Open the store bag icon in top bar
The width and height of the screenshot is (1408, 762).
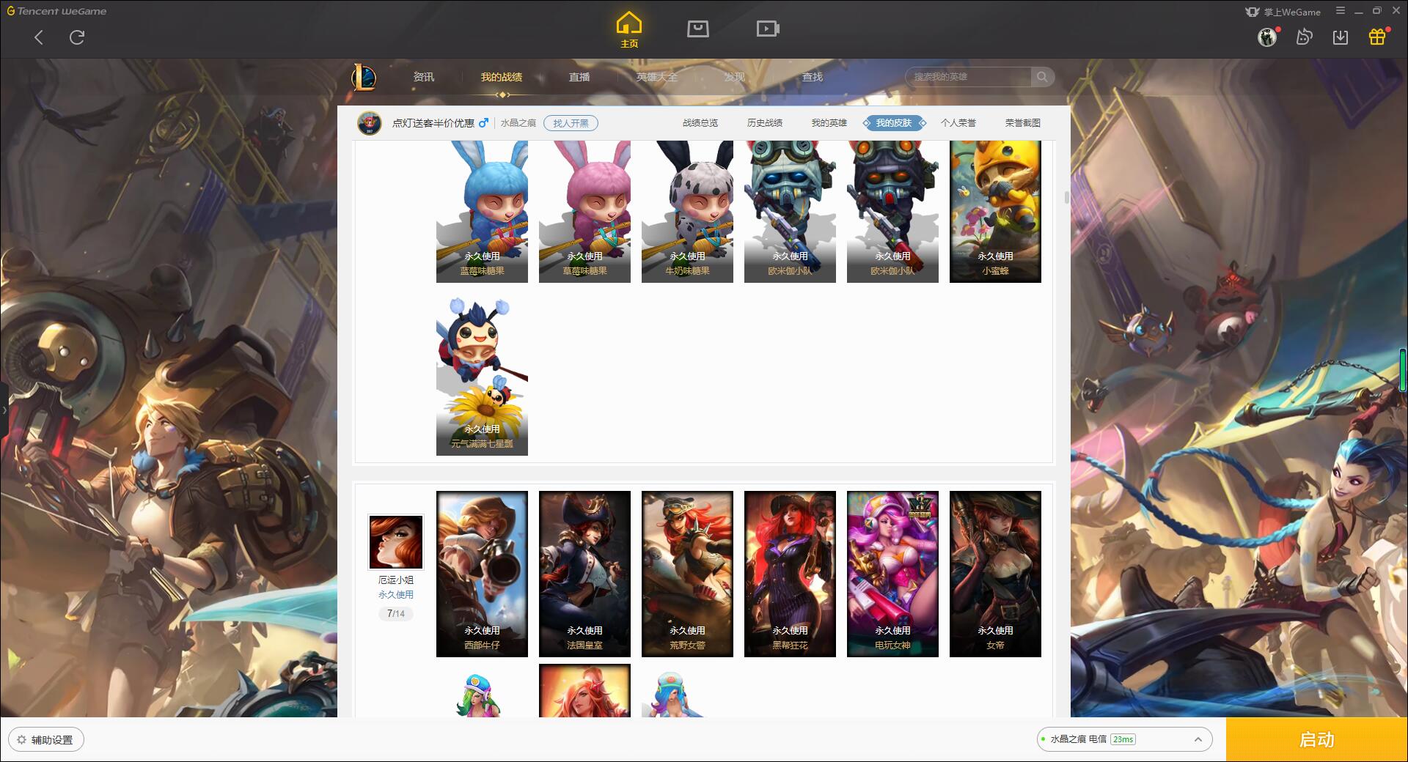click(x=697, y=29)
